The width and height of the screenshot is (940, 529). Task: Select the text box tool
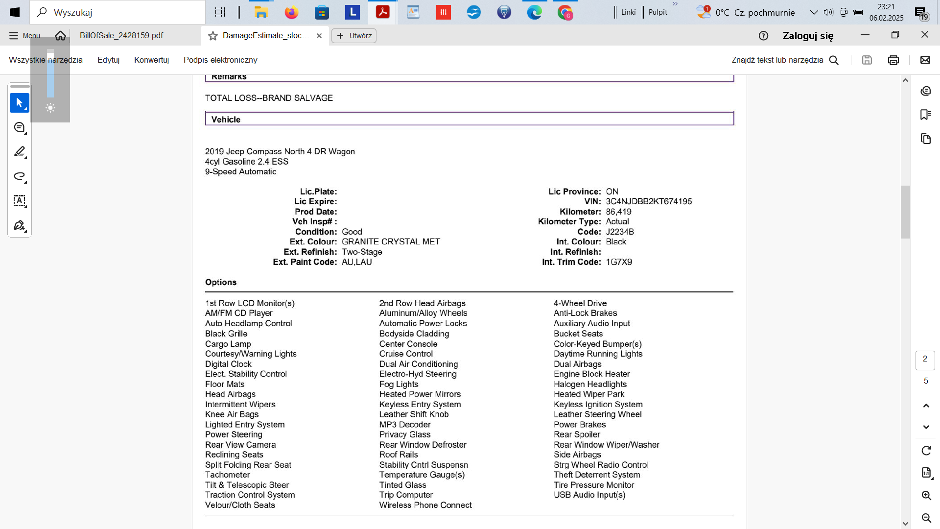click(x=20, y=201)
